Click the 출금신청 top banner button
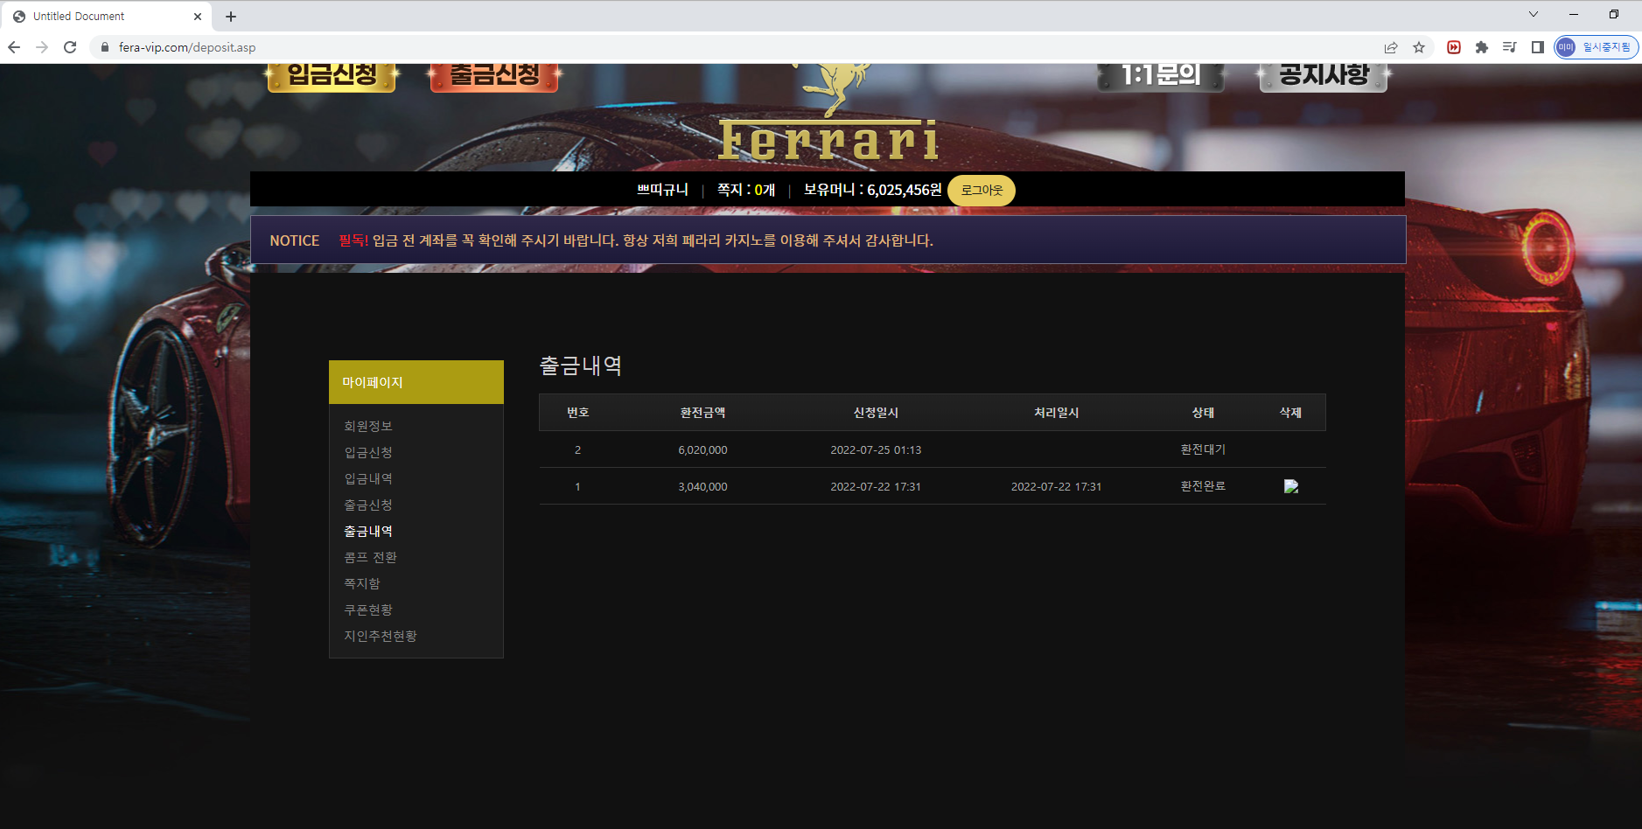 495,76
